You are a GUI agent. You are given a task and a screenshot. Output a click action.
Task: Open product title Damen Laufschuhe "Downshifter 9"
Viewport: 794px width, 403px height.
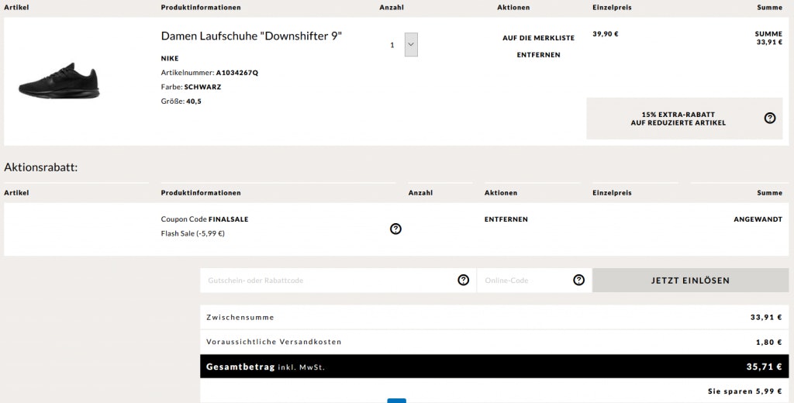click(x=251, y=36)
